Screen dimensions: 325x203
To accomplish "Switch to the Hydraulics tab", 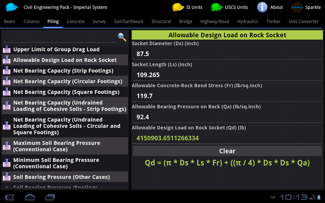I will (x=247, y=22).
